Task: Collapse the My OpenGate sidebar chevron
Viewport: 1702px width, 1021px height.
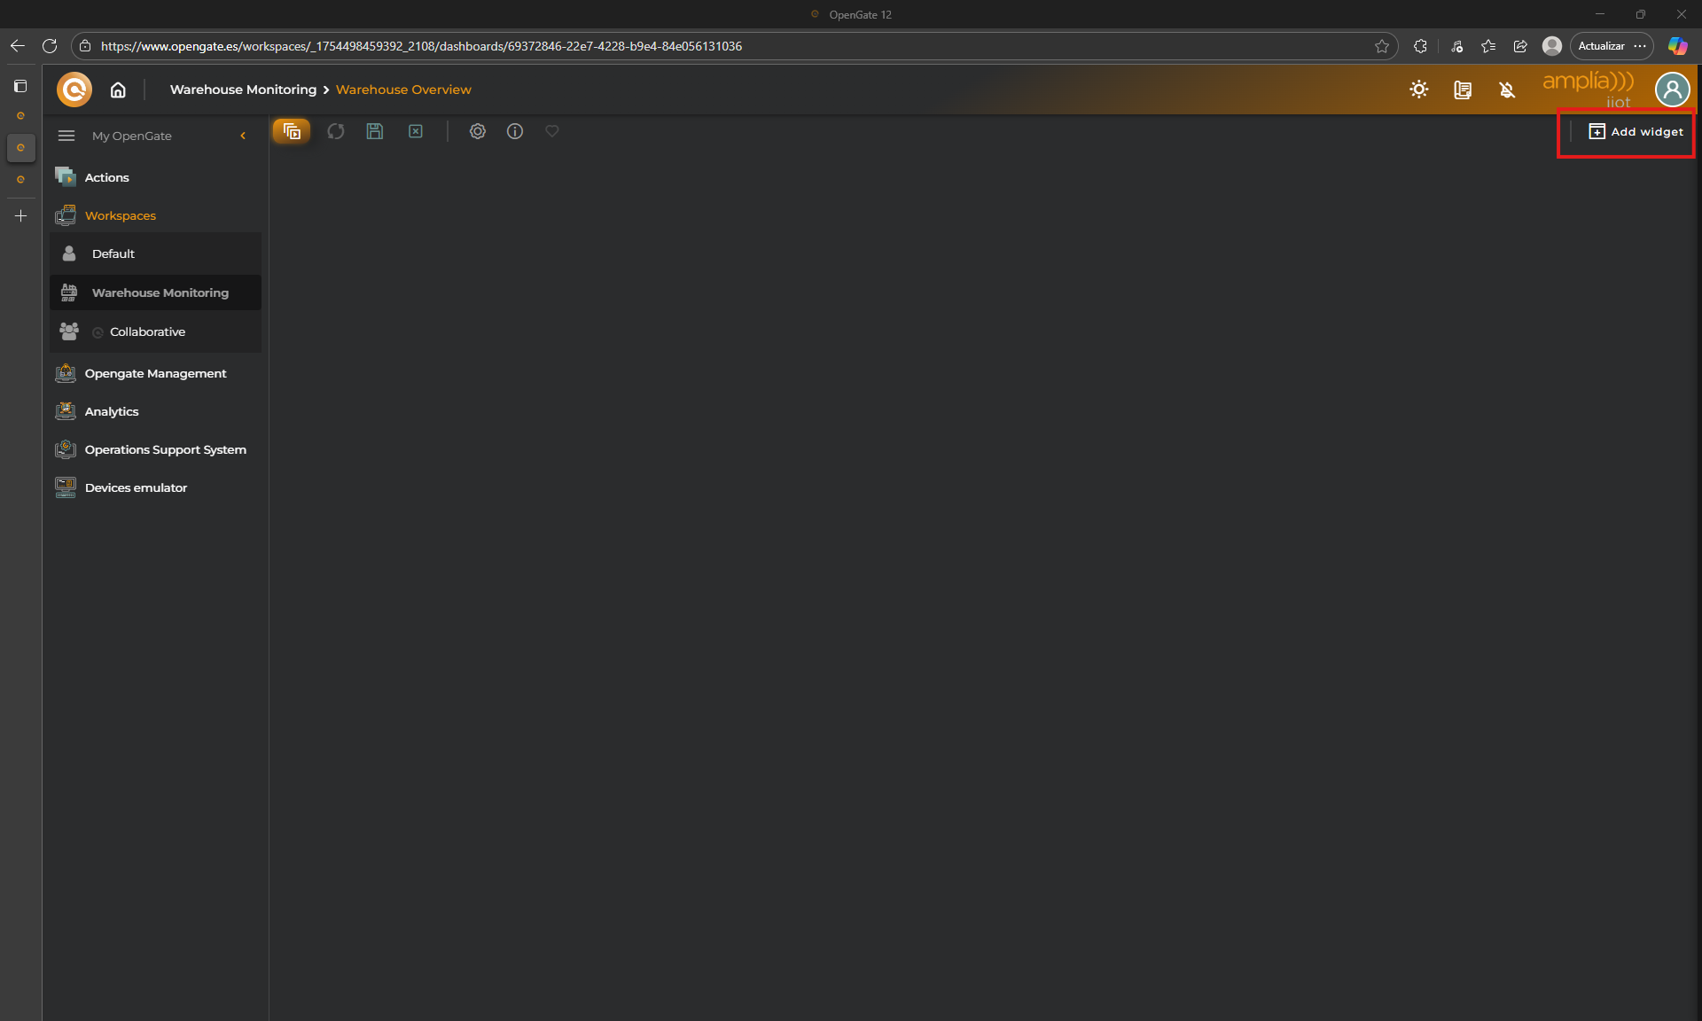Action: 243,136
